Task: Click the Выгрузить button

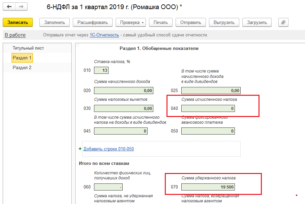Action: click(224, 22)
